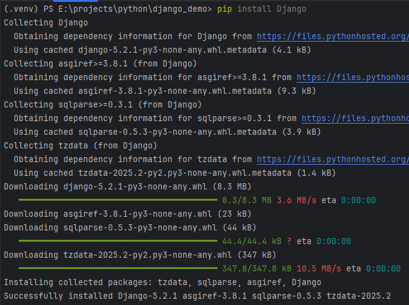Screen dimensions: 409x305
Task: Click the 'pip' command word in prompt
Action: click(x=225, y=9)
